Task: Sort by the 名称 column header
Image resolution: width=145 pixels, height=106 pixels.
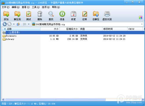Action: tap(21, 29)
